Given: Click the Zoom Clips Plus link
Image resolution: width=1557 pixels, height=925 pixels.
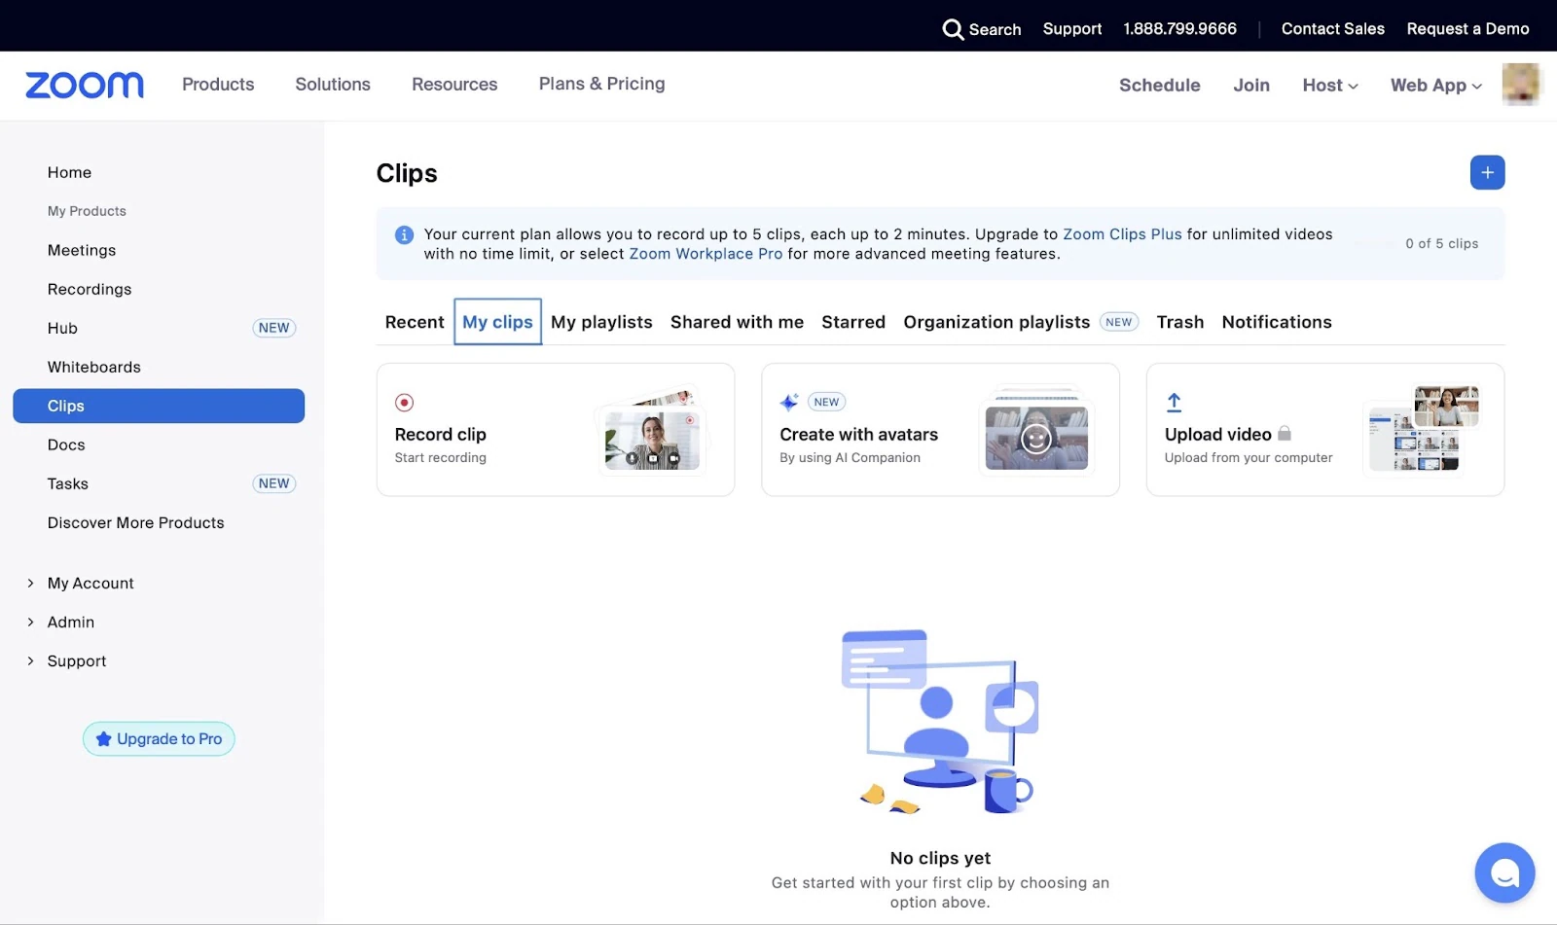Looking at the screenshot, I should click(x=1122, y=234).
